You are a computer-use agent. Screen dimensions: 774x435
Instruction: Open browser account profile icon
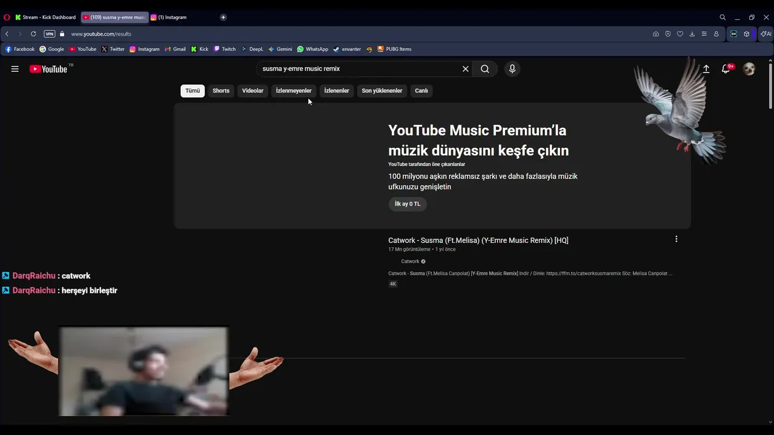716,34
